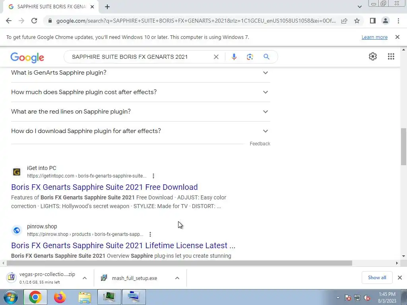Open a new tab with plus button
Screen dimensions: 407x305
tap(107, 7)
